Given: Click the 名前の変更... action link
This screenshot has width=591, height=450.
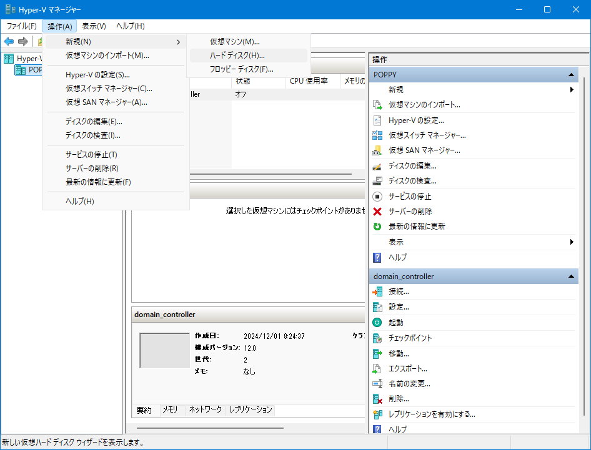Looking at the screenshot, I should (x=409, y=384).
